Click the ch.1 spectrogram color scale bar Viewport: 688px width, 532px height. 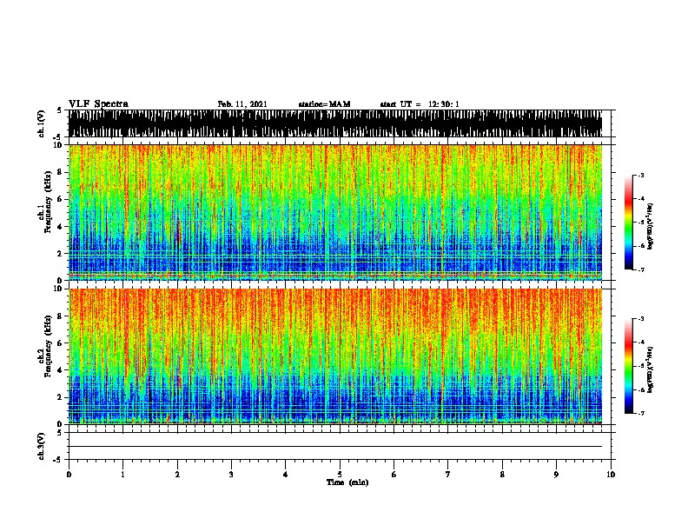[628, 223]
